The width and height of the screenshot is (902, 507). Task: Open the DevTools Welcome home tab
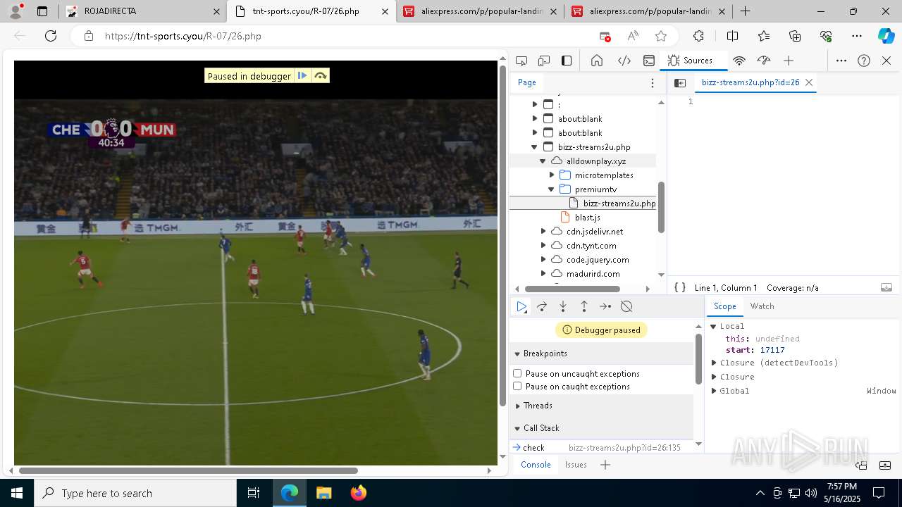pyautogui.click(x=597, y=61)
